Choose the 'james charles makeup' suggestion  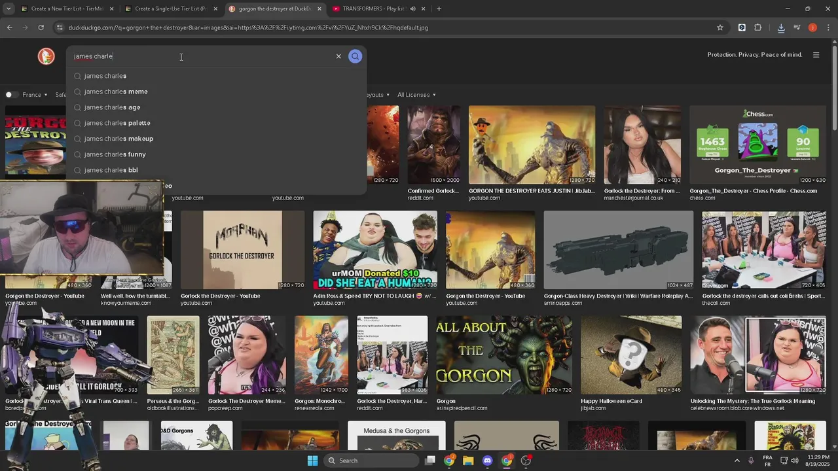pyautogui.click(x=216, y=139)
